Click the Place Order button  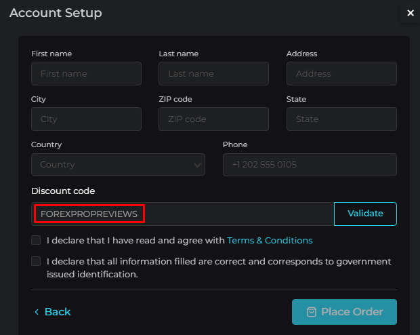[344, 312]
